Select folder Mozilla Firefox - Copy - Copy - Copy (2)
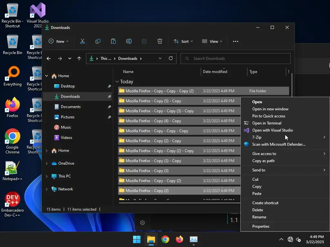 click(203, 91)
